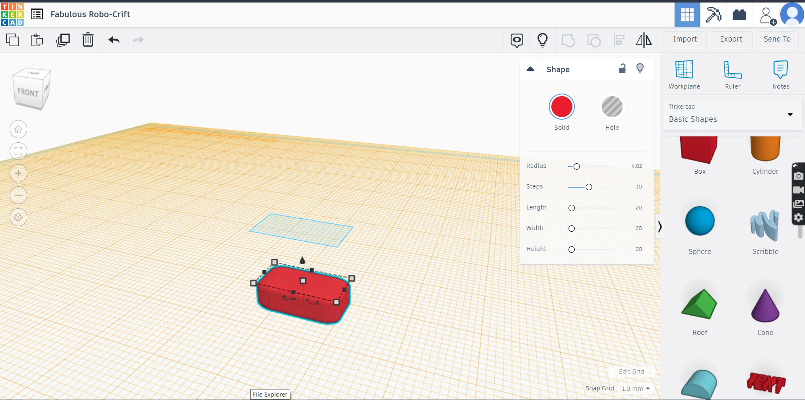Select the Round Roof shape

click(x=699, y=384)
